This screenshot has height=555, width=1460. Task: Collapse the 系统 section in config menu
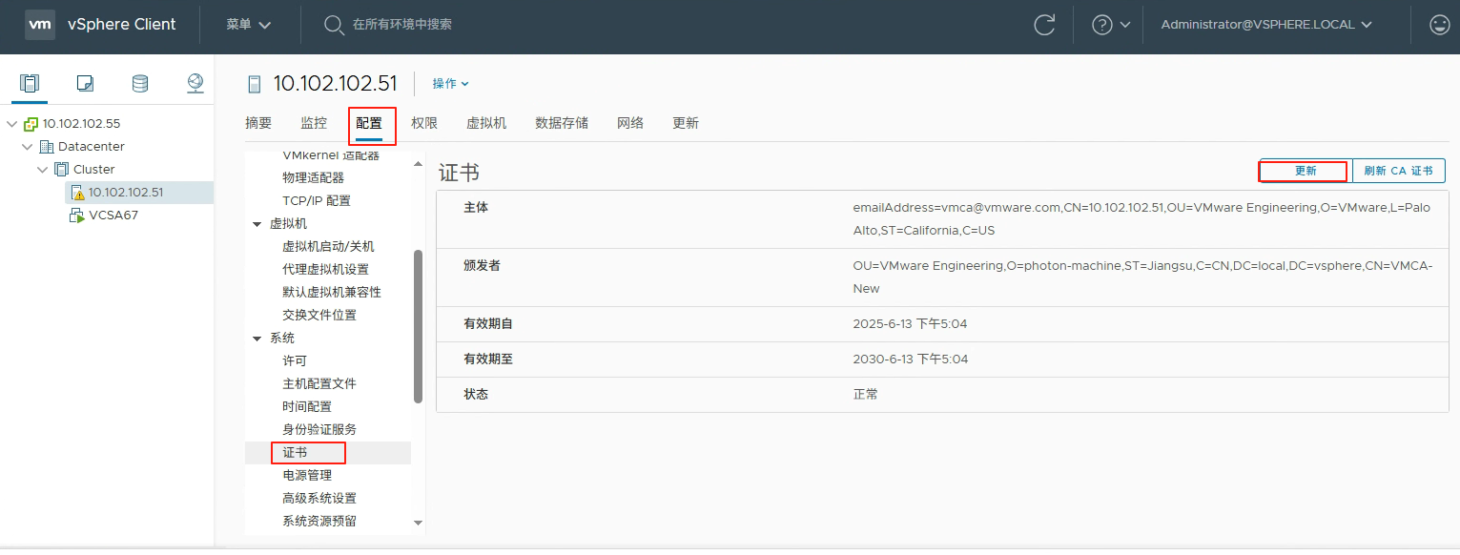tap(257, 339)
